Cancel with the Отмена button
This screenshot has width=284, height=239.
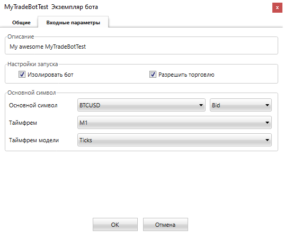pyautogui.click(x=165, y=225)
